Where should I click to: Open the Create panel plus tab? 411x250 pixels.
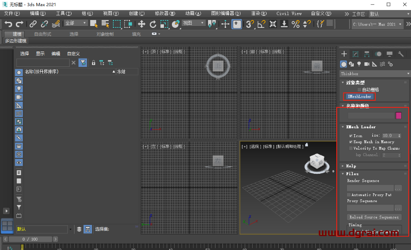(x=344, y=54)
